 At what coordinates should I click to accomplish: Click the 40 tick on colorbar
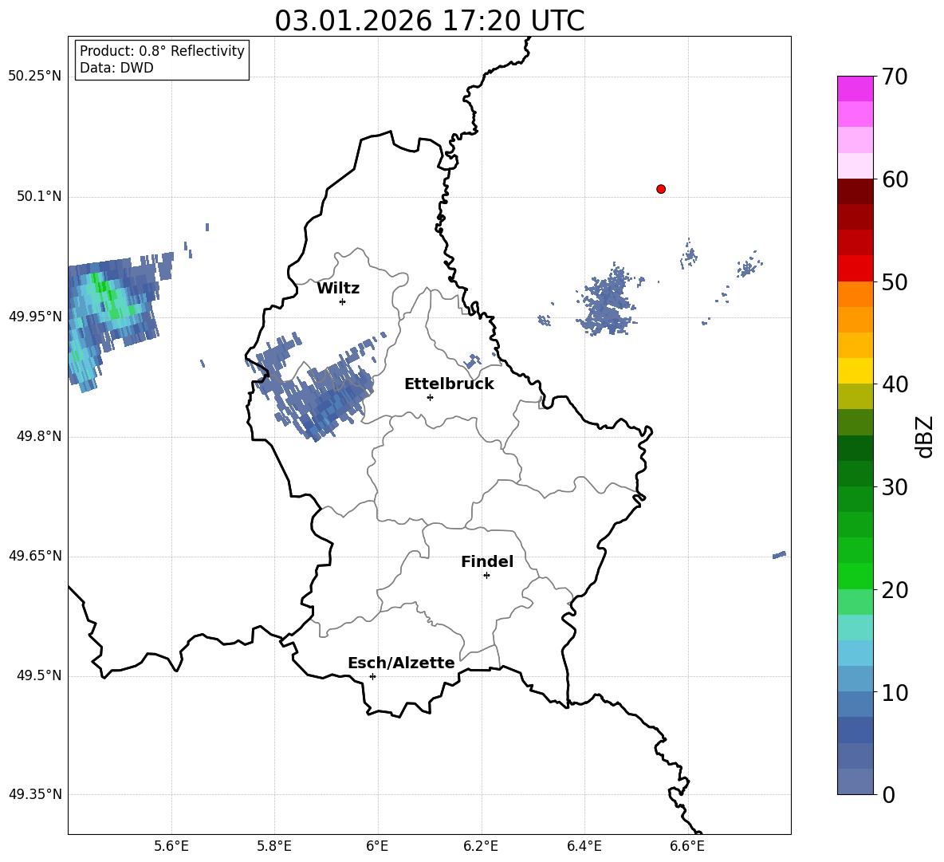(x=894, y=384)
